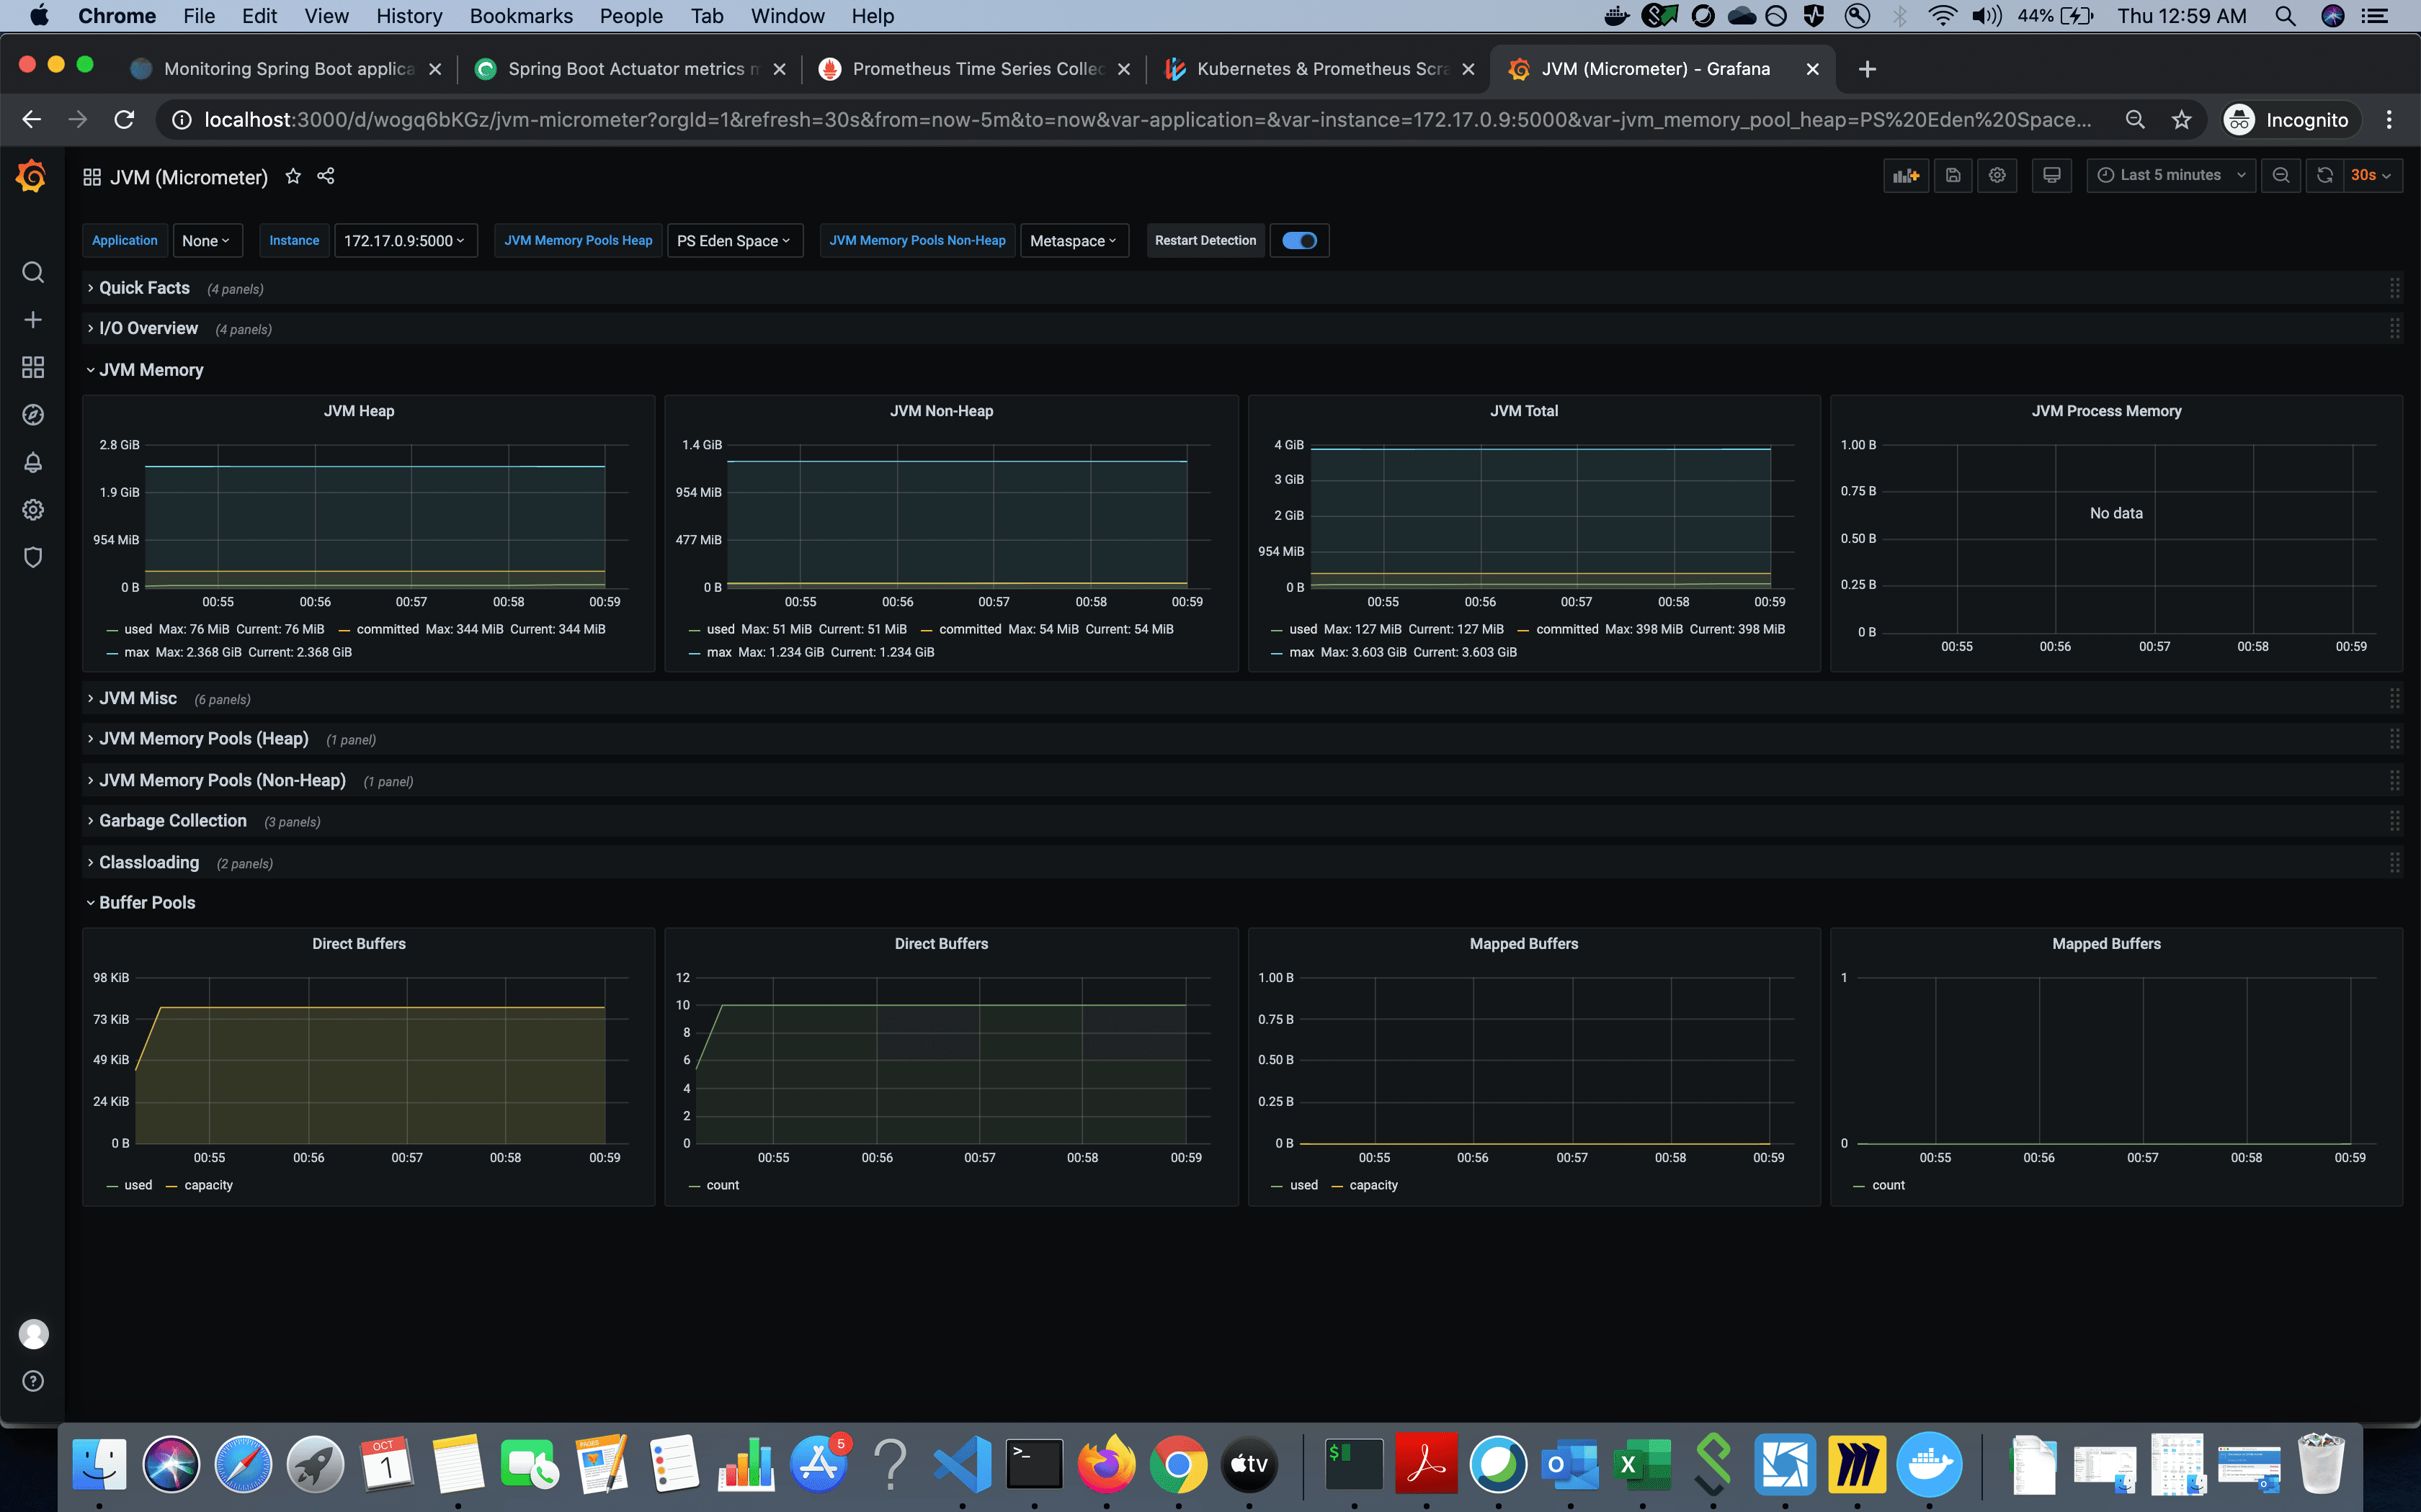The image size is (2421, 1512).
Task: Click the Save dashboard icon
Action: tap(1953, 175)
